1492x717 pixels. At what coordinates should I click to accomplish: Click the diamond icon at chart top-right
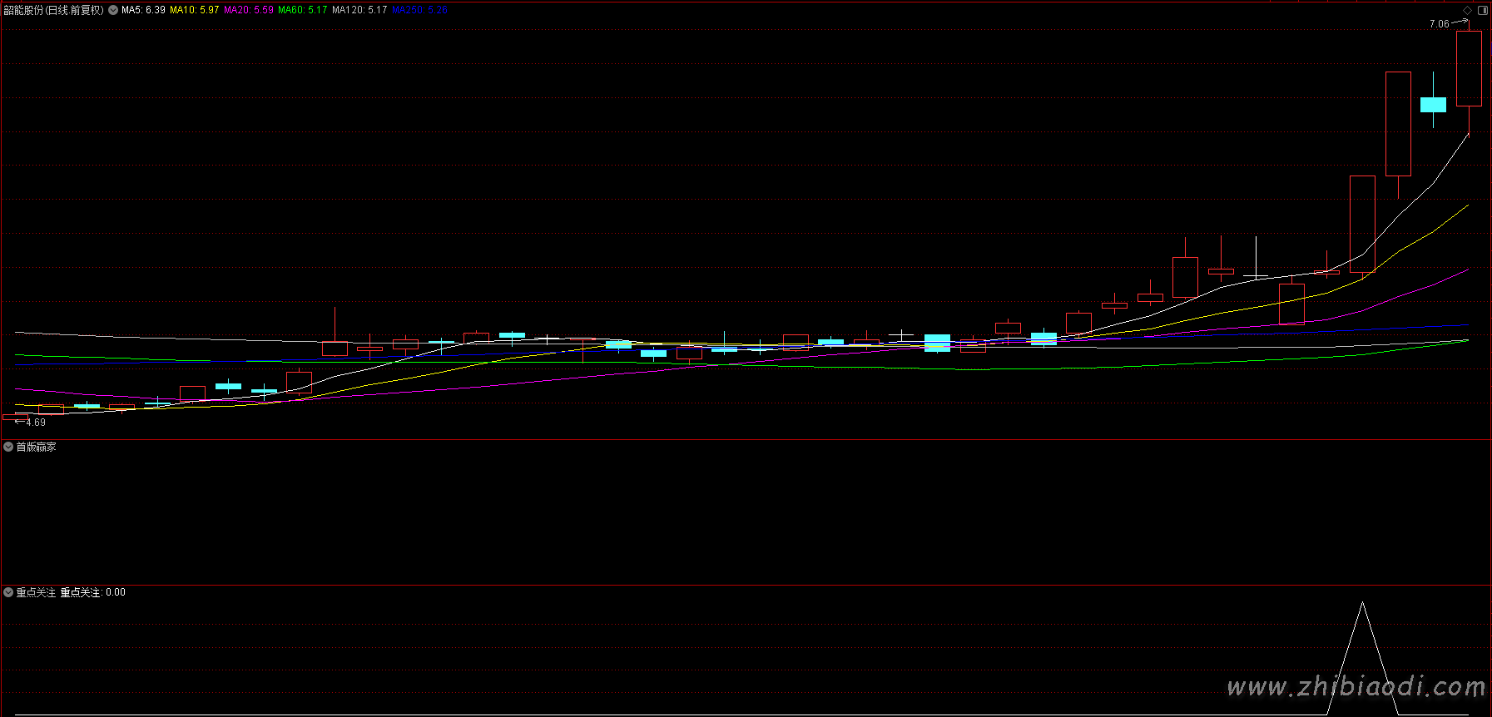[x=1467, y=10]
